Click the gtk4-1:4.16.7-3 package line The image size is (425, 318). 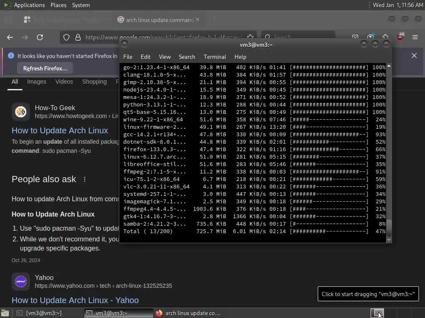pos(254,216)
